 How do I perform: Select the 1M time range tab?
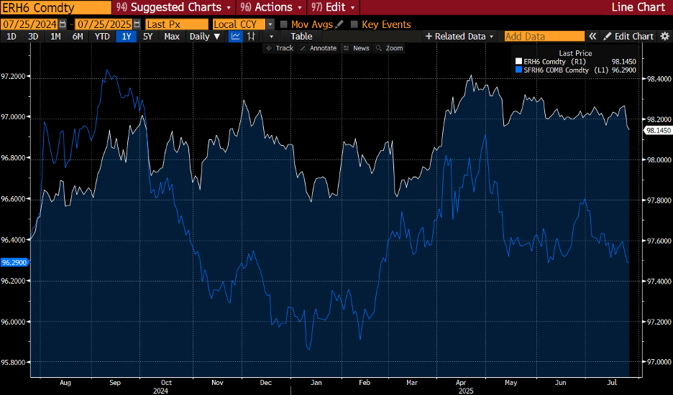[55, 37]
